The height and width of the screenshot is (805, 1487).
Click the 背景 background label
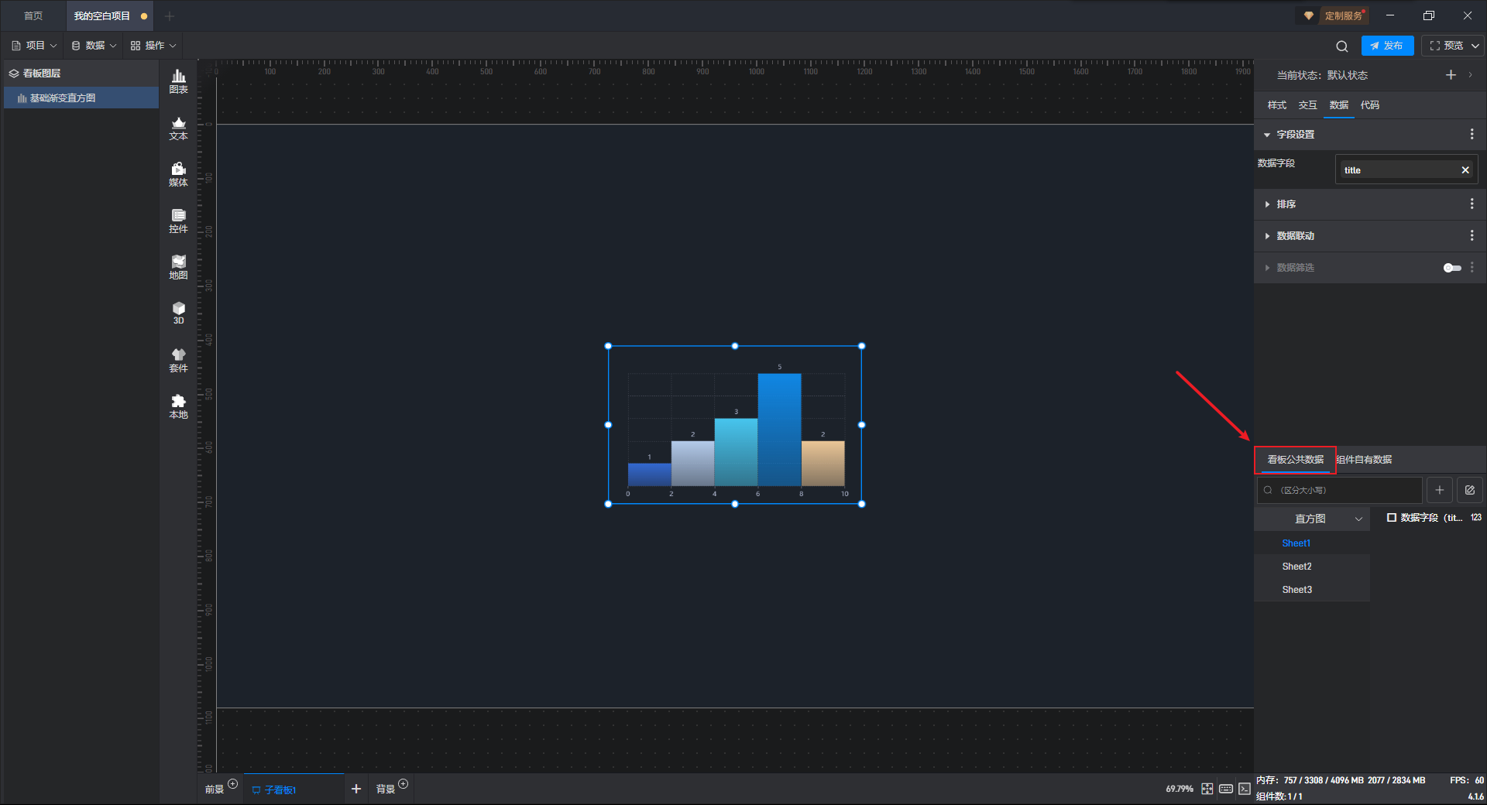click(386, 790)
